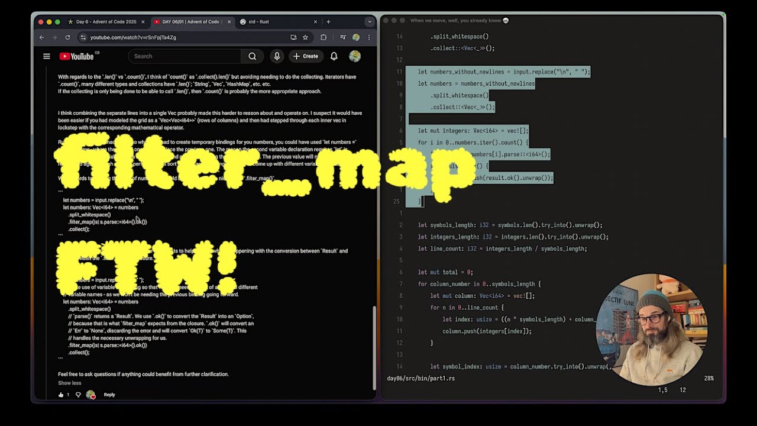Click the 1,5 cursor position in status line
The image size is (757, 426).
pyautogui.click(x=662, y=390)
